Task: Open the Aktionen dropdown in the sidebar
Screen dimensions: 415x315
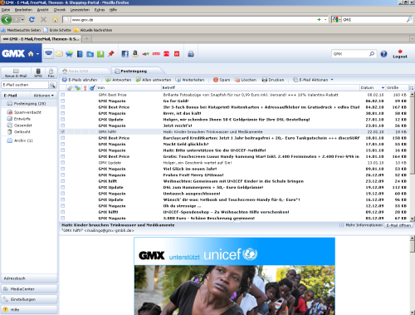Action: pyautogui.click(x=43, y=96)
